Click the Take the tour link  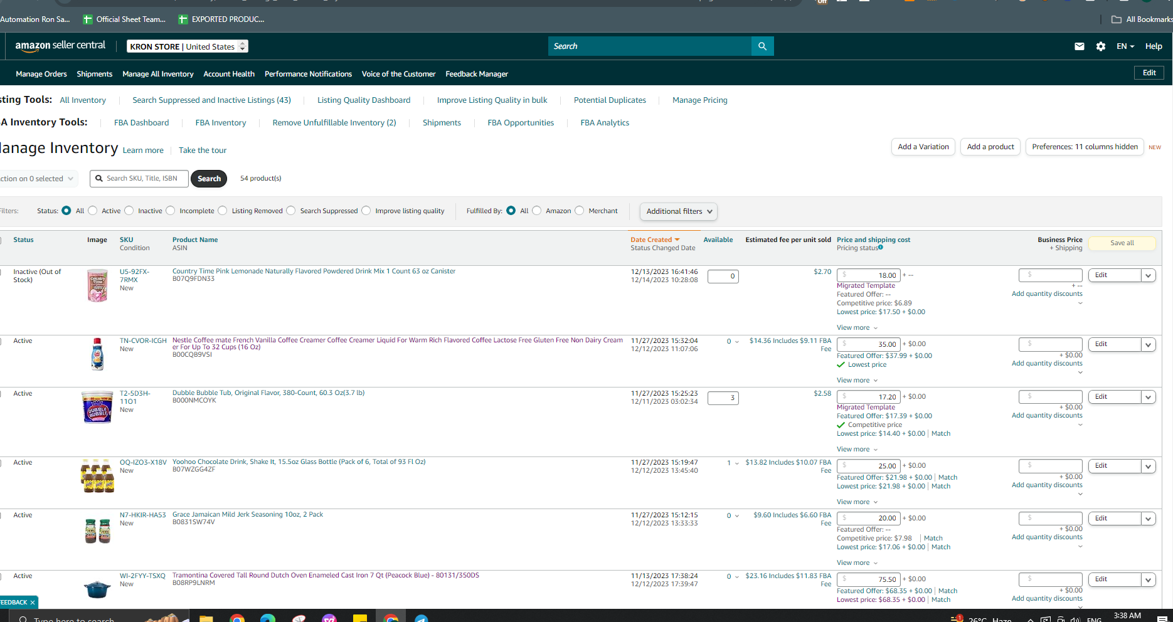point(203,150)
